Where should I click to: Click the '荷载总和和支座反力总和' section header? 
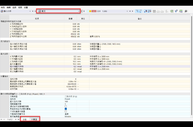(11, 21)
